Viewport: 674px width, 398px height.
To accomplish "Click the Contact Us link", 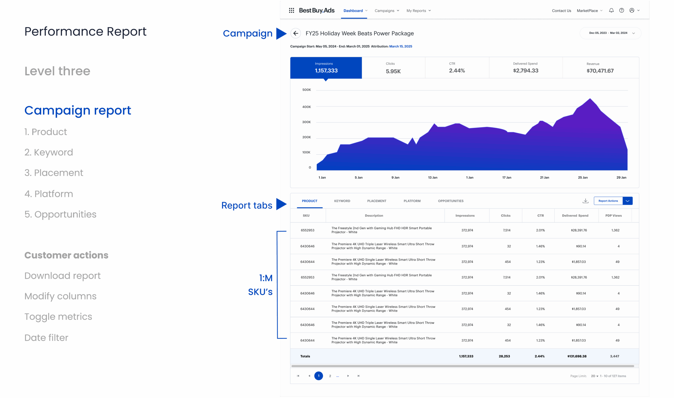I will 561,11.
